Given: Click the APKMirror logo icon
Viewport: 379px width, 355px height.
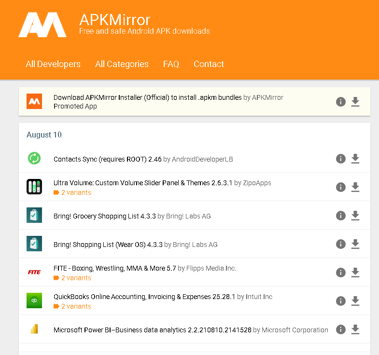Looking at the screenshot, I should click(x=42, y=24).
